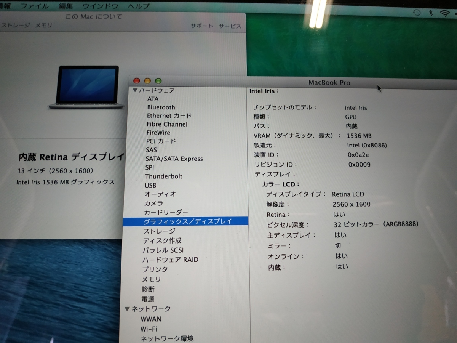
Task: Open the ヘルプ menu
Action: tap(139, 6)
